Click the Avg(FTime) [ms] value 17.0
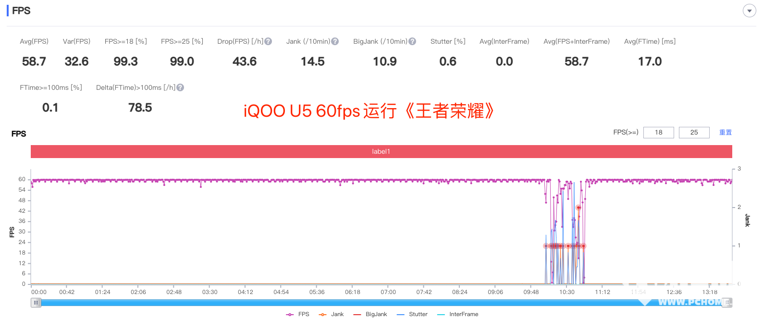763x319 pixels. 650,61
